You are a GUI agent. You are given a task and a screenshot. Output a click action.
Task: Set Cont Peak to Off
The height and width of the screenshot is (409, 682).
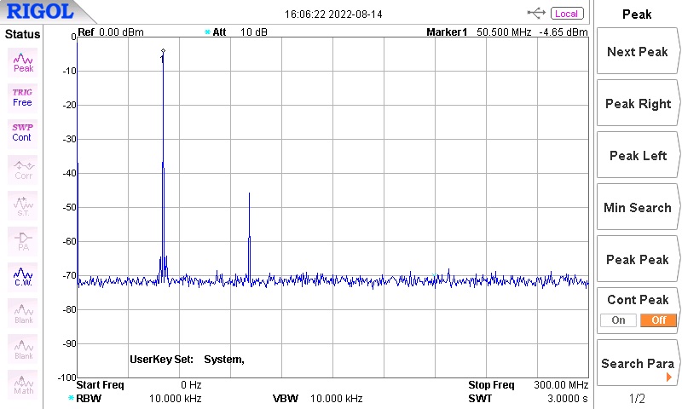[658, 320]
